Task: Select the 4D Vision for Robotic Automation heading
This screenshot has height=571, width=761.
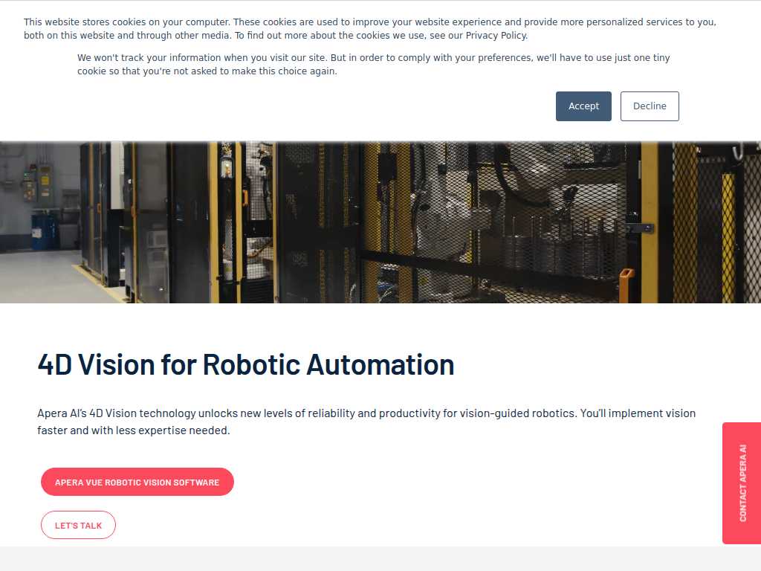Action: 246,364
